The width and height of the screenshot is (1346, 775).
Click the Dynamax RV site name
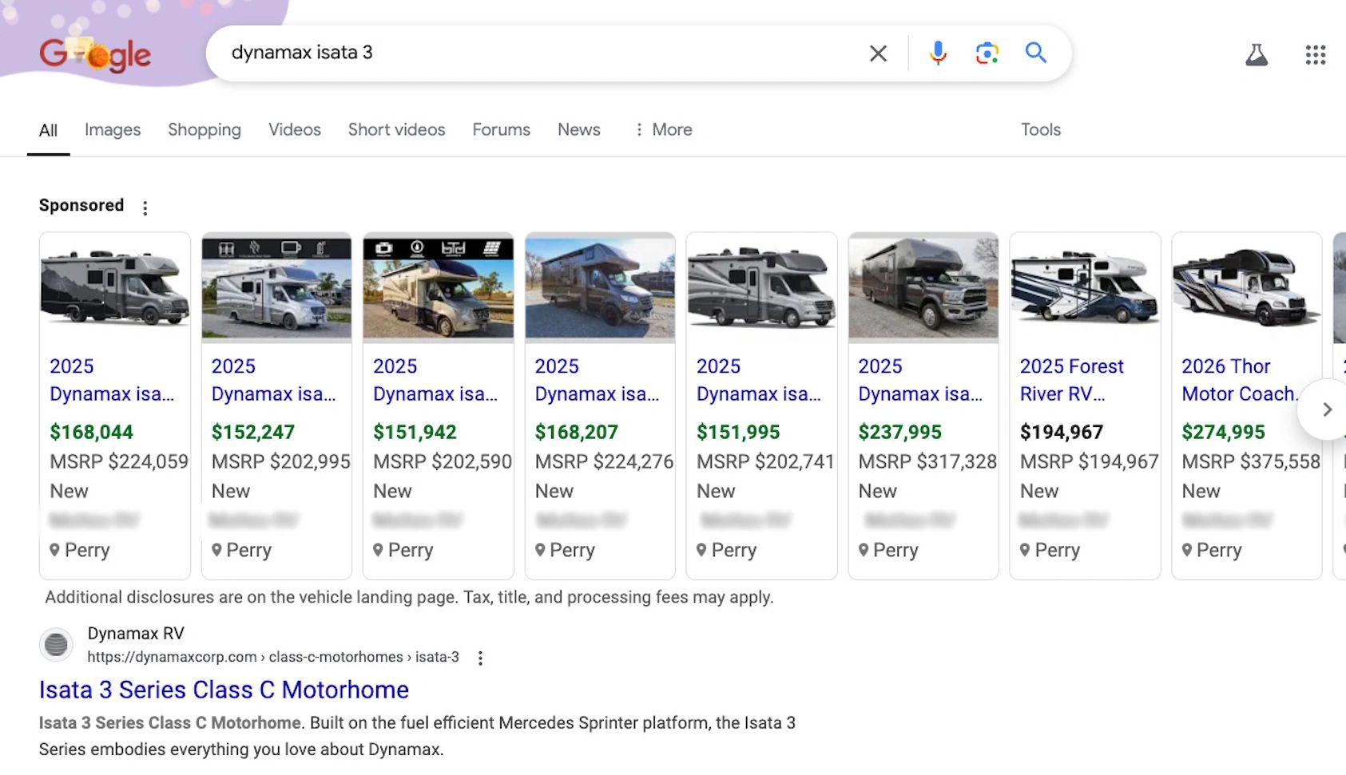136,634
